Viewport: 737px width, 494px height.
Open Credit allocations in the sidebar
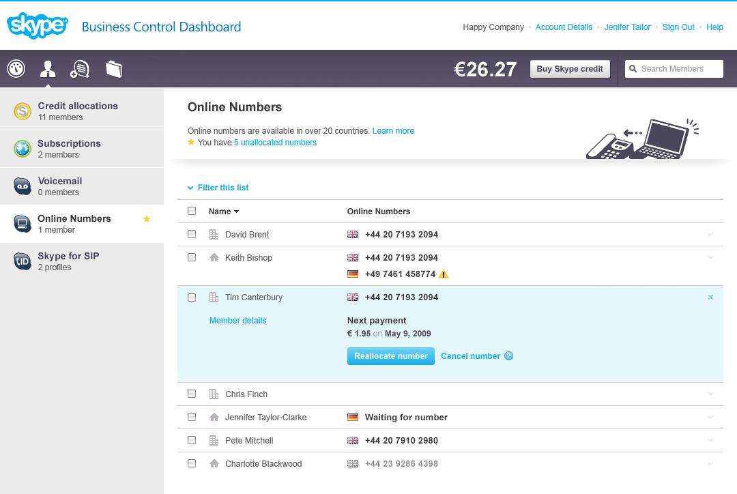pos(78,111)
